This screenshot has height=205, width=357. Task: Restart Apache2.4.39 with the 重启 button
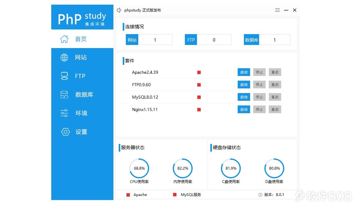(275, 72)
